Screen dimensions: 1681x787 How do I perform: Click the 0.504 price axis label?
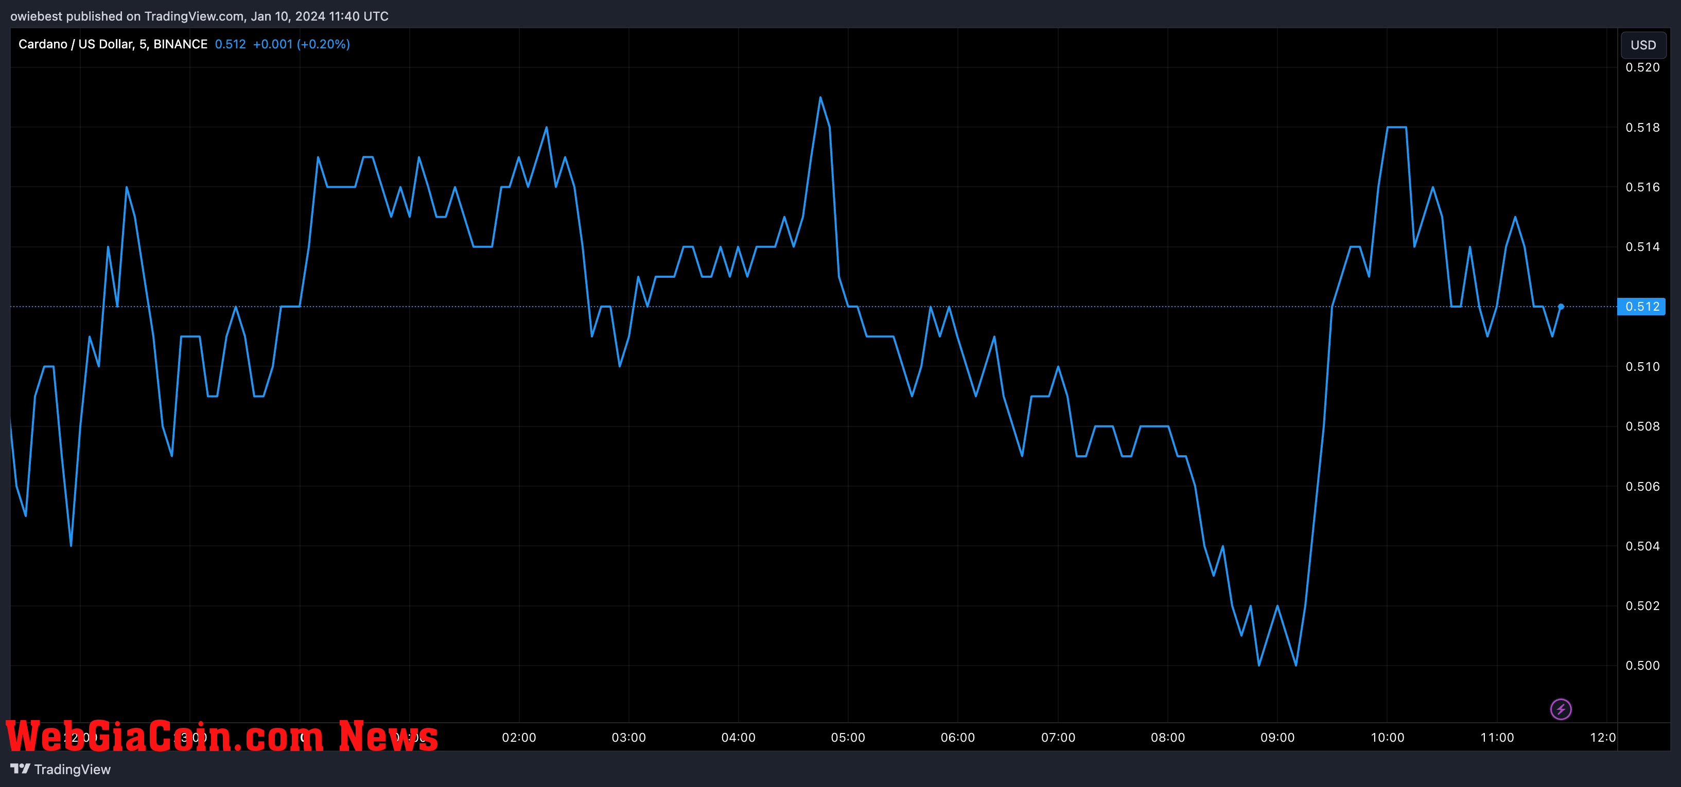pos(1642,546)
